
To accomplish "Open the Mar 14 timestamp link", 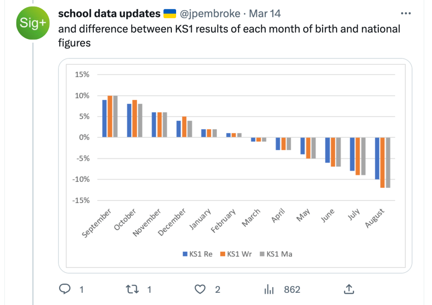I will pyautogui.click(x=265, y=13).
